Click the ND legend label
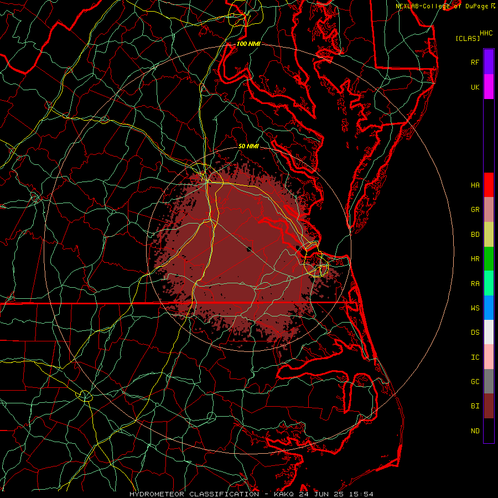The height and width of the screenshot is (498, 498). tap(475, 430)
